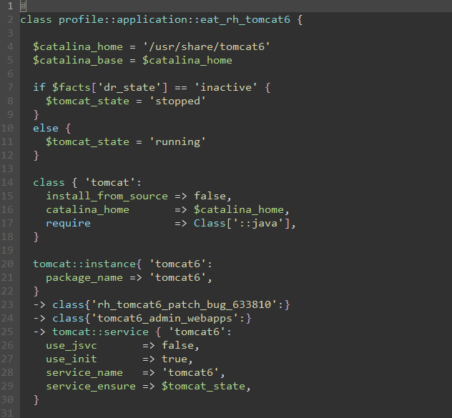Click 'use_init' parameter name
The width and height of the screenshot is (452, 418).
72,359
